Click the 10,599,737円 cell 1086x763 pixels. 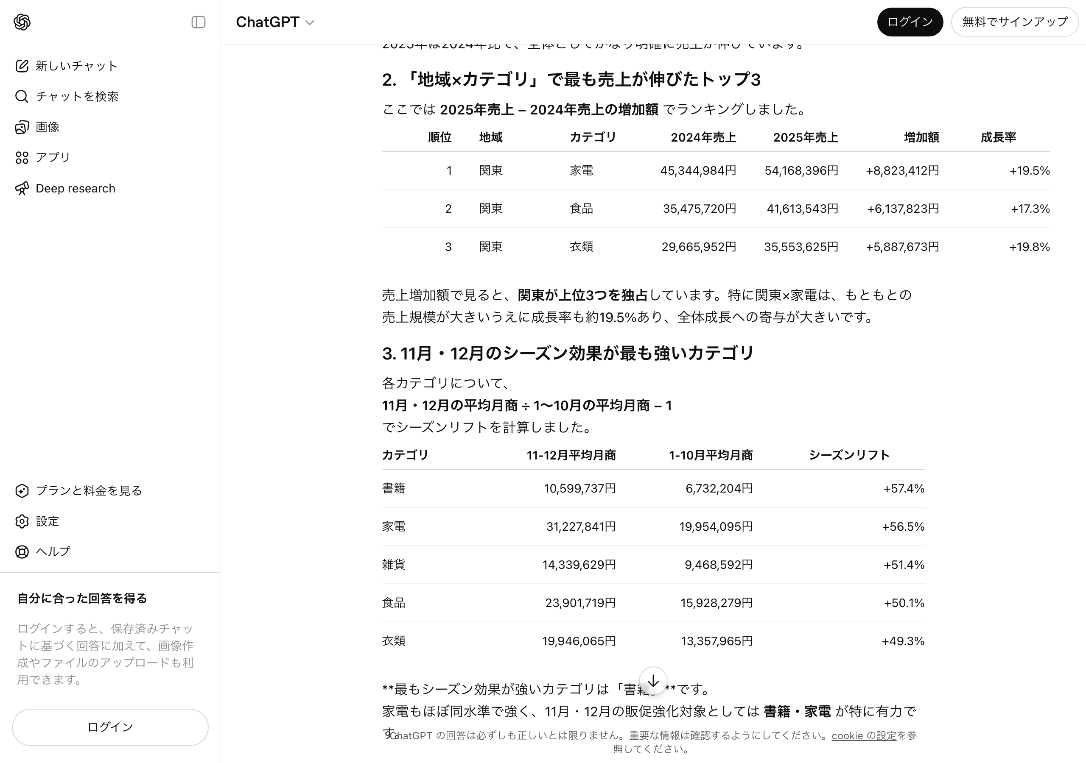tap(580, 488)
